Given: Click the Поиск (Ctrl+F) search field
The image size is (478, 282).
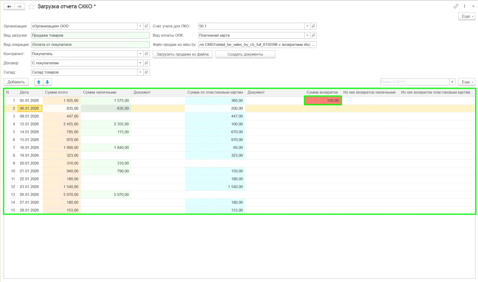Looking at the screenshot, I should (415, 82).
